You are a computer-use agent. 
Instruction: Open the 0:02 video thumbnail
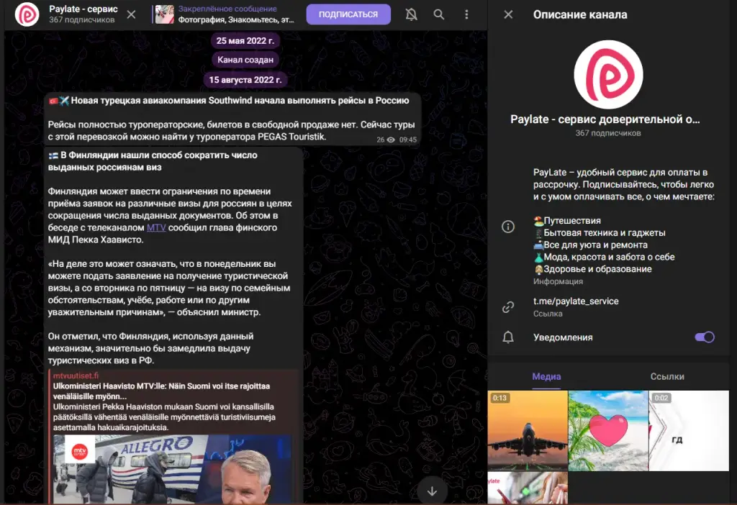click(x=689, y=431)
